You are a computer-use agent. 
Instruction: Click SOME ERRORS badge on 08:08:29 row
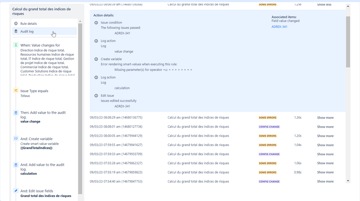coord(267,118)
